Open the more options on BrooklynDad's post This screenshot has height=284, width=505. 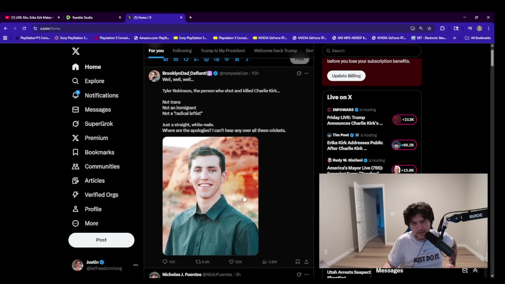(x=306, y=73)
